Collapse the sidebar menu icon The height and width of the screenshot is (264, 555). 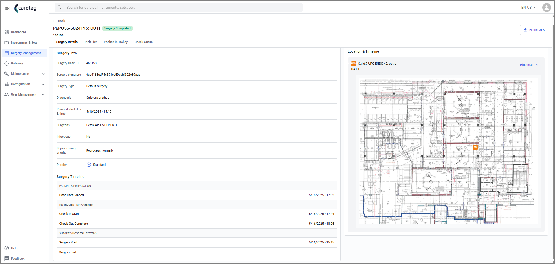[x=8, y=8]
